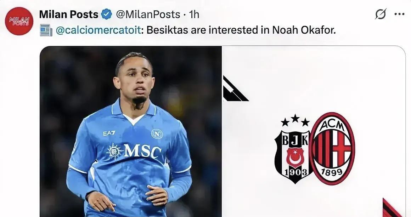
Task: Click the Napoli N badge on the shirt
Action: pyautogui.click(x=157, y=133)
